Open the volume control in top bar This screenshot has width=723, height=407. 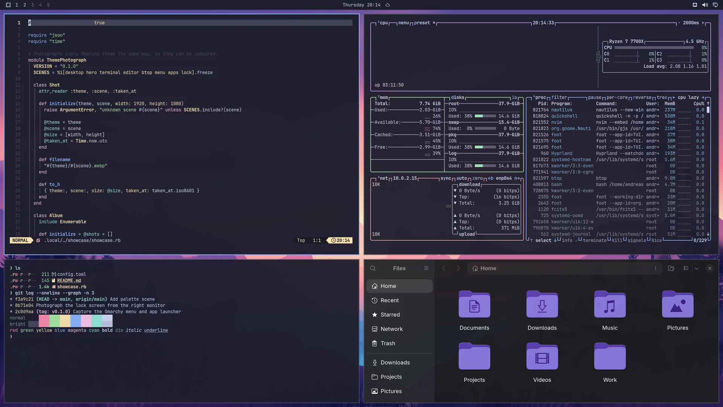(705, 5)
